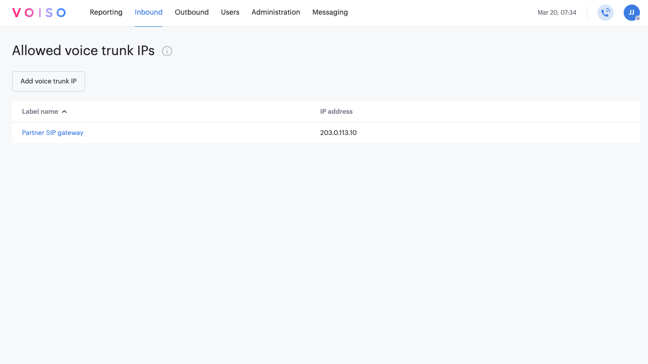This screenshot has height=364, width=648.
Task: Open the JJ user avatar menu
Action: (x=631, y=13)
